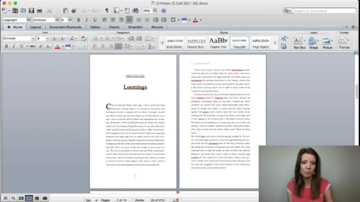This screenshot has height=202, width=360.
Task: Switch to the Document Elements tab
Action: 65,27
